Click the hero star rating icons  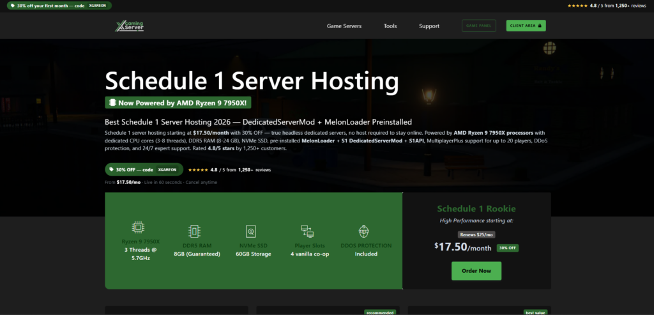coord(198,170)
